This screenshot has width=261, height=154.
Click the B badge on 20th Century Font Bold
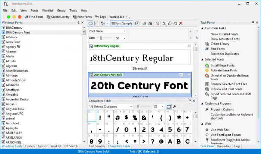181,75
